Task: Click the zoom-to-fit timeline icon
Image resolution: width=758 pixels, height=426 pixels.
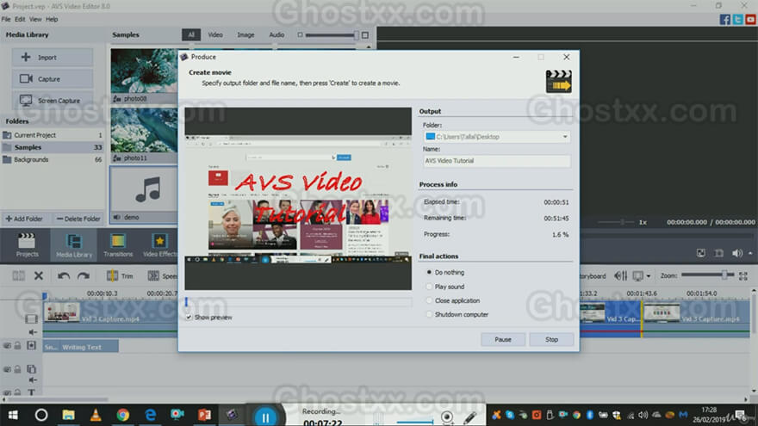Action: click(x=743, y=275)
